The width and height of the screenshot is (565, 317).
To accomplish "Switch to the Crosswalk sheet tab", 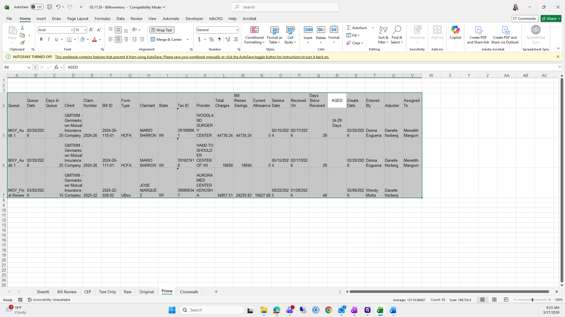I will click(189, 292).
